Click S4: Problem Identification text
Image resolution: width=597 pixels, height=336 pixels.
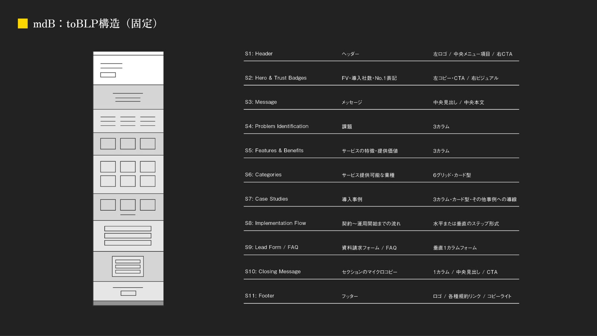click(276, 126)
